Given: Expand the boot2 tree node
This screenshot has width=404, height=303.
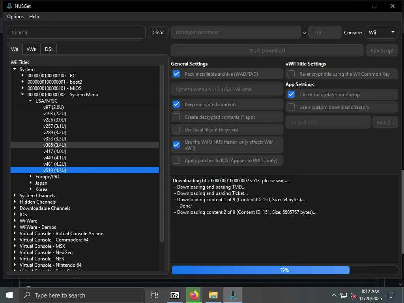Looking at the screenshot, I should pyautogui.click(x=22, y=82).
